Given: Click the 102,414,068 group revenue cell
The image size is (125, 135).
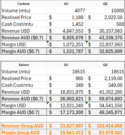Looking at the screenshot, I should (105, 126).
